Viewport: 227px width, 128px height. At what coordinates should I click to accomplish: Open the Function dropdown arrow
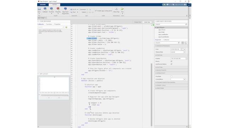51,14
